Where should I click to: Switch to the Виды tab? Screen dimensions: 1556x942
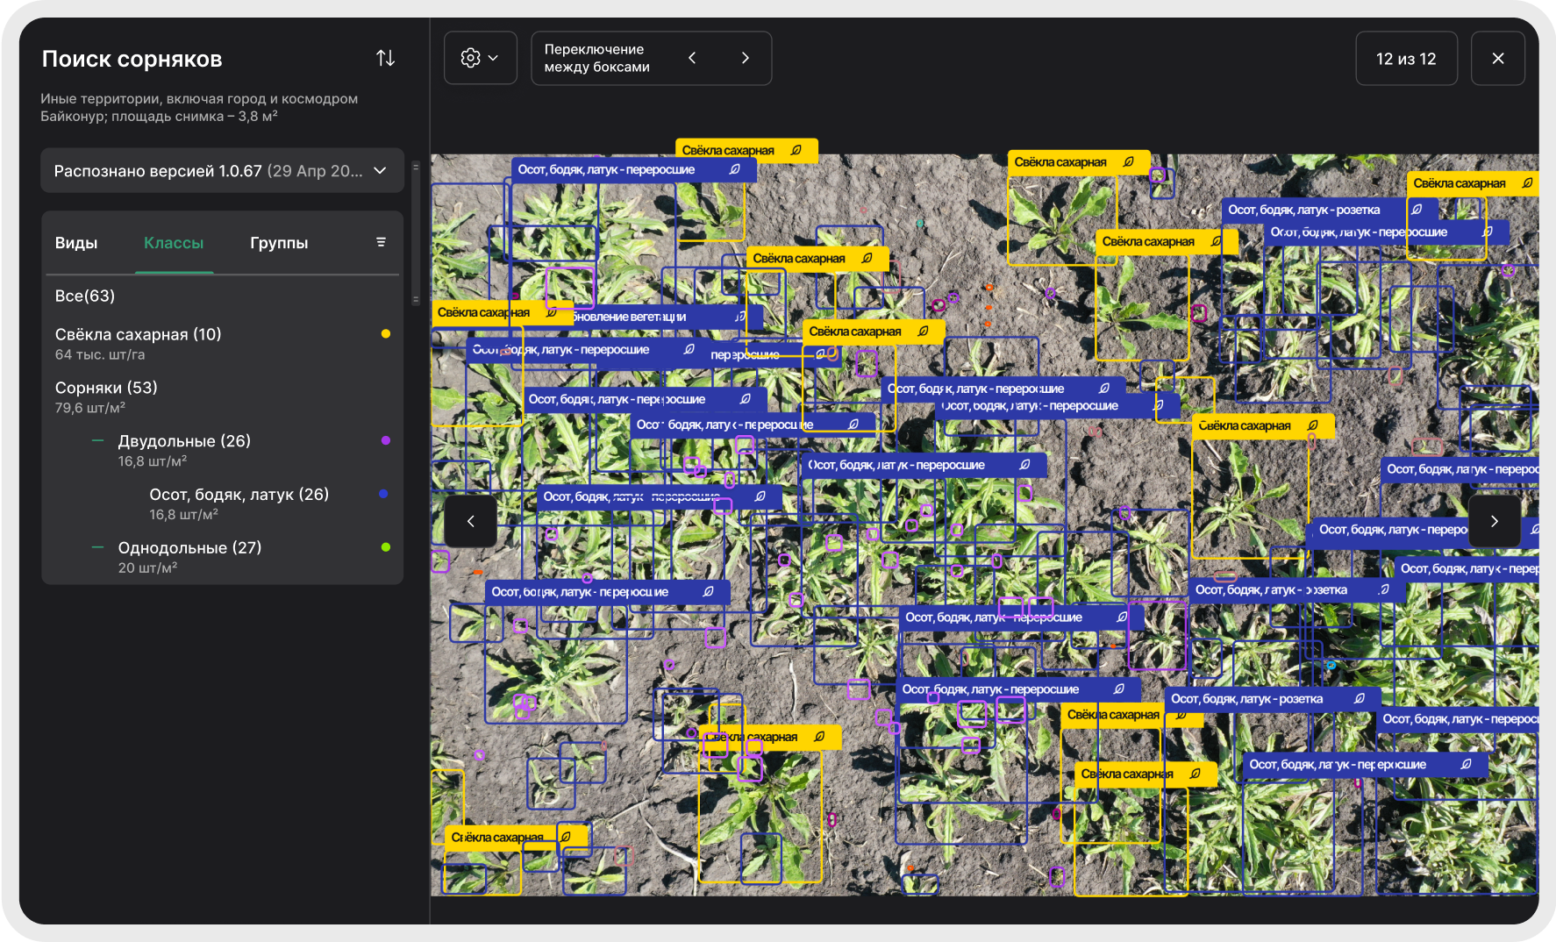[x=76, y=243]
